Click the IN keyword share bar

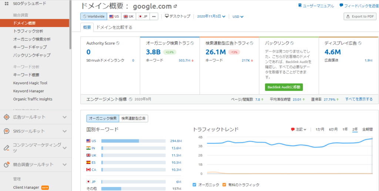click(133, 148)
